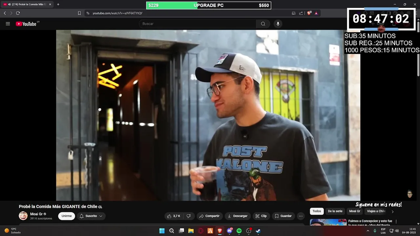Open Windows taskbar search
The height and width of the screenshot is (236, 420).
(x=172, y=231)
